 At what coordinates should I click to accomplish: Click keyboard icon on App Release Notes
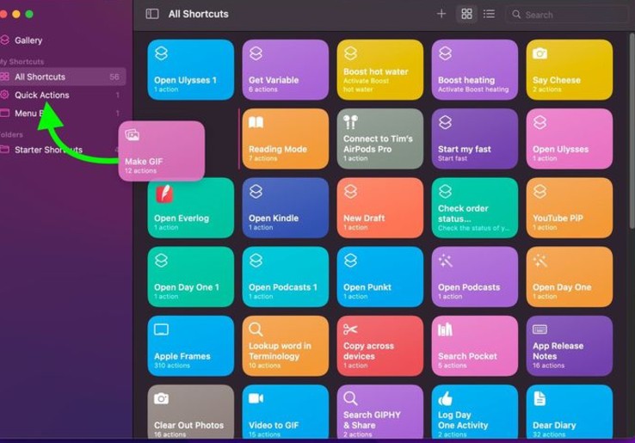[x=539, y=329]
